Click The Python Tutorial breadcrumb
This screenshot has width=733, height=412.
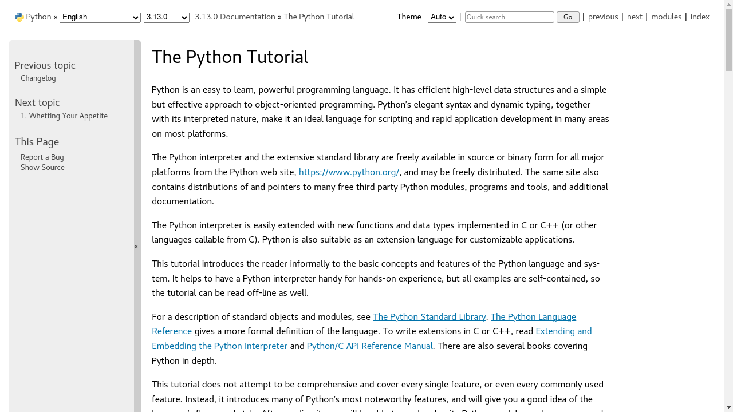point(319,17)
